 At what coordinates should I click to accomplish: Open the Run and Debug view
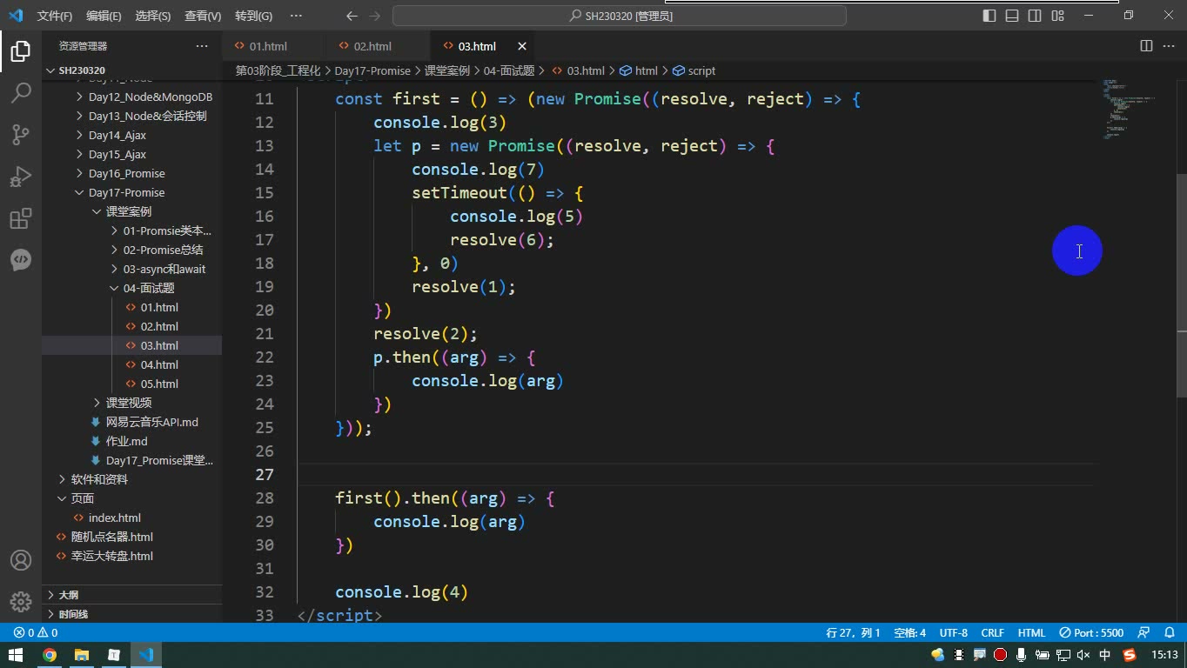(21, 177)
